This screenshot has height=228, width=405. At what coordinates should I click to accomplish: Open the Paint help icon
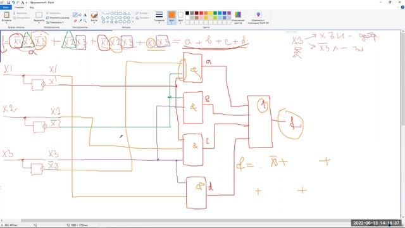(x=402, y=7)
